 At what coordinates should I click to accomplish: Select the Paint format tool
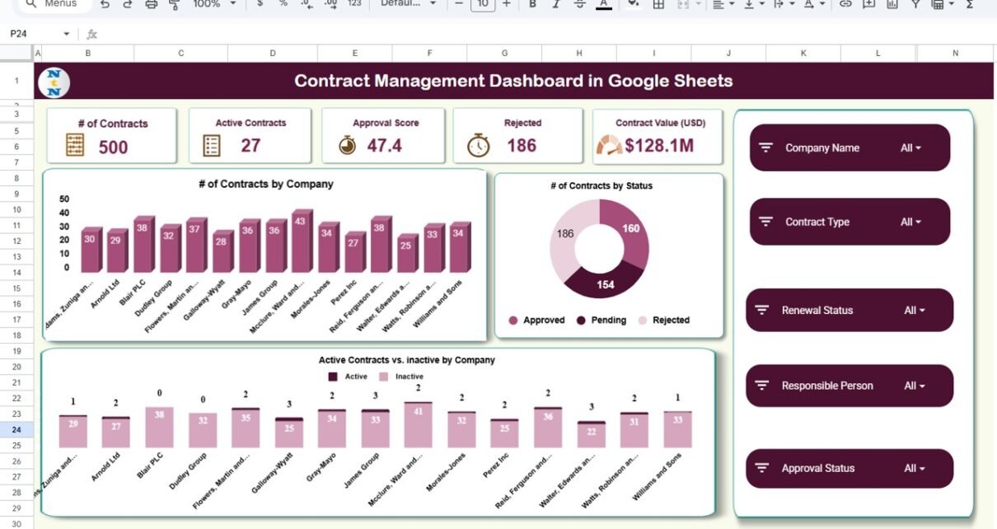[x=174, y=4]
